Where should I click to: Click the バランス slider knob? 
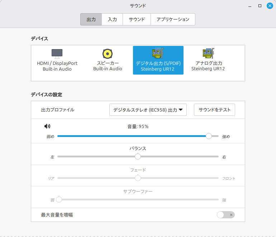tap(138, 156)
